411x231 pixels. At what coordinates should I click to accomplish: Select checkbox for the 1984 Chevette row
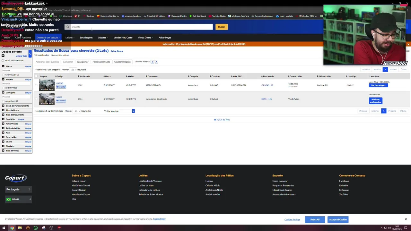point(36,99)
